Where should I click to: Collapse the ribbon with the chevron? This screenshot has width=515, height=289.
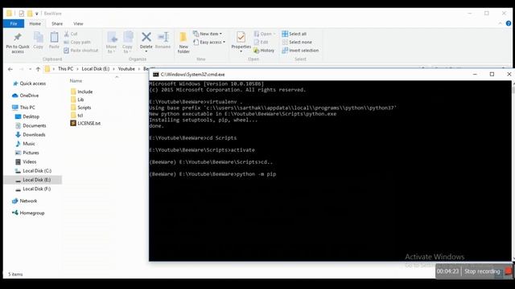500,23
